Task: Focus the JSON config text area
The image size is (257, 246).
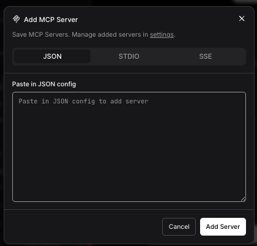Action: click(x=129, y=147)
